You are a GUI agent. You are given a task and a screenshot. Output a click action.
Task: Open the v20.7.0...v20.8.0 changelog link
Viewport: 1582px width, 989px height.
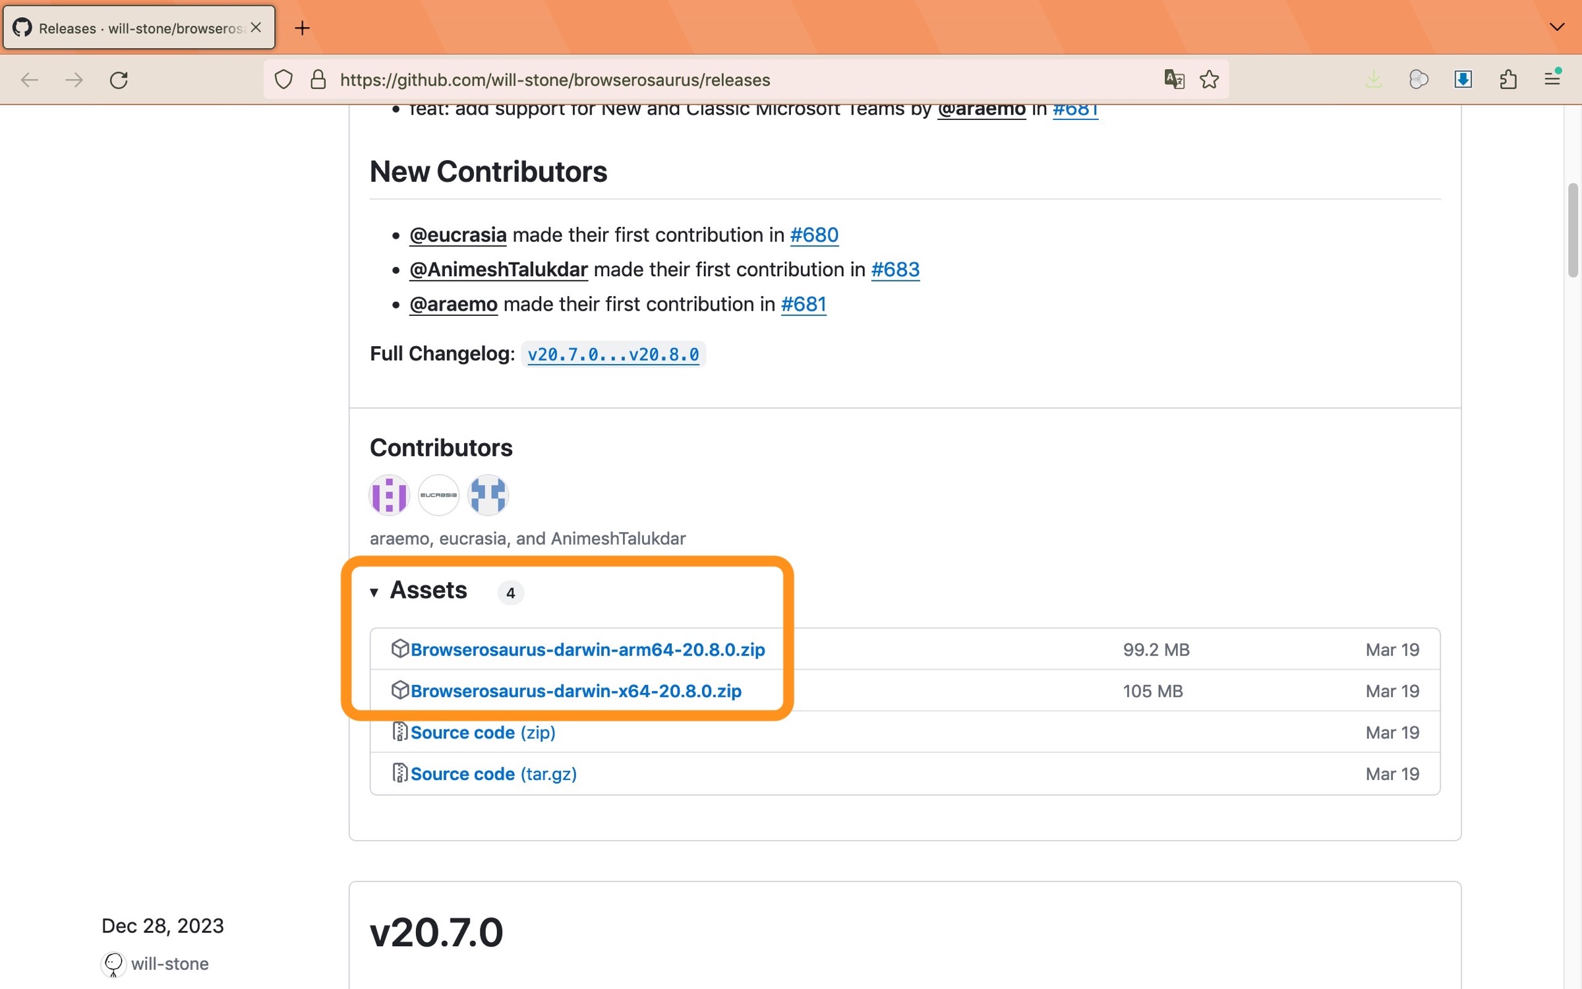[613, 355]
